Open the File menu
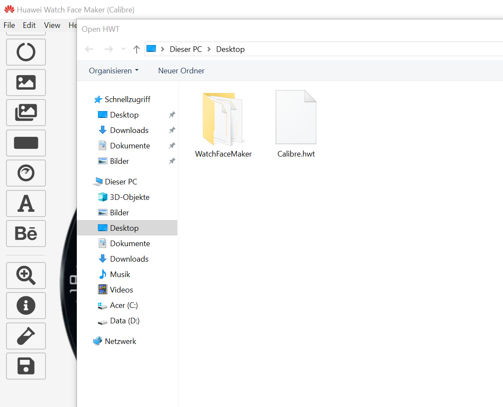This screenshot has width=503, height=407. click(x=9, y=25)
